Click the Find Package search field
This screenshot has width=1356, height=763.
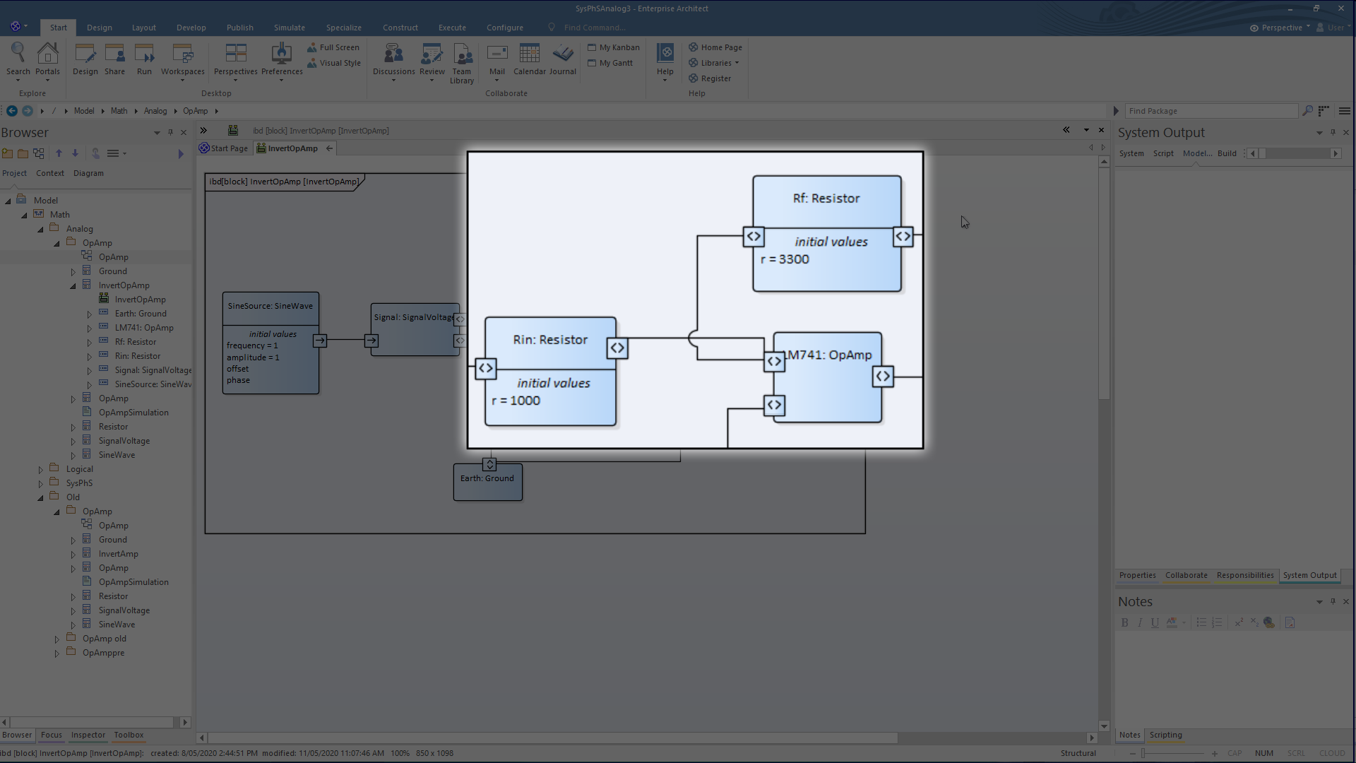[x=1211, y=111]
